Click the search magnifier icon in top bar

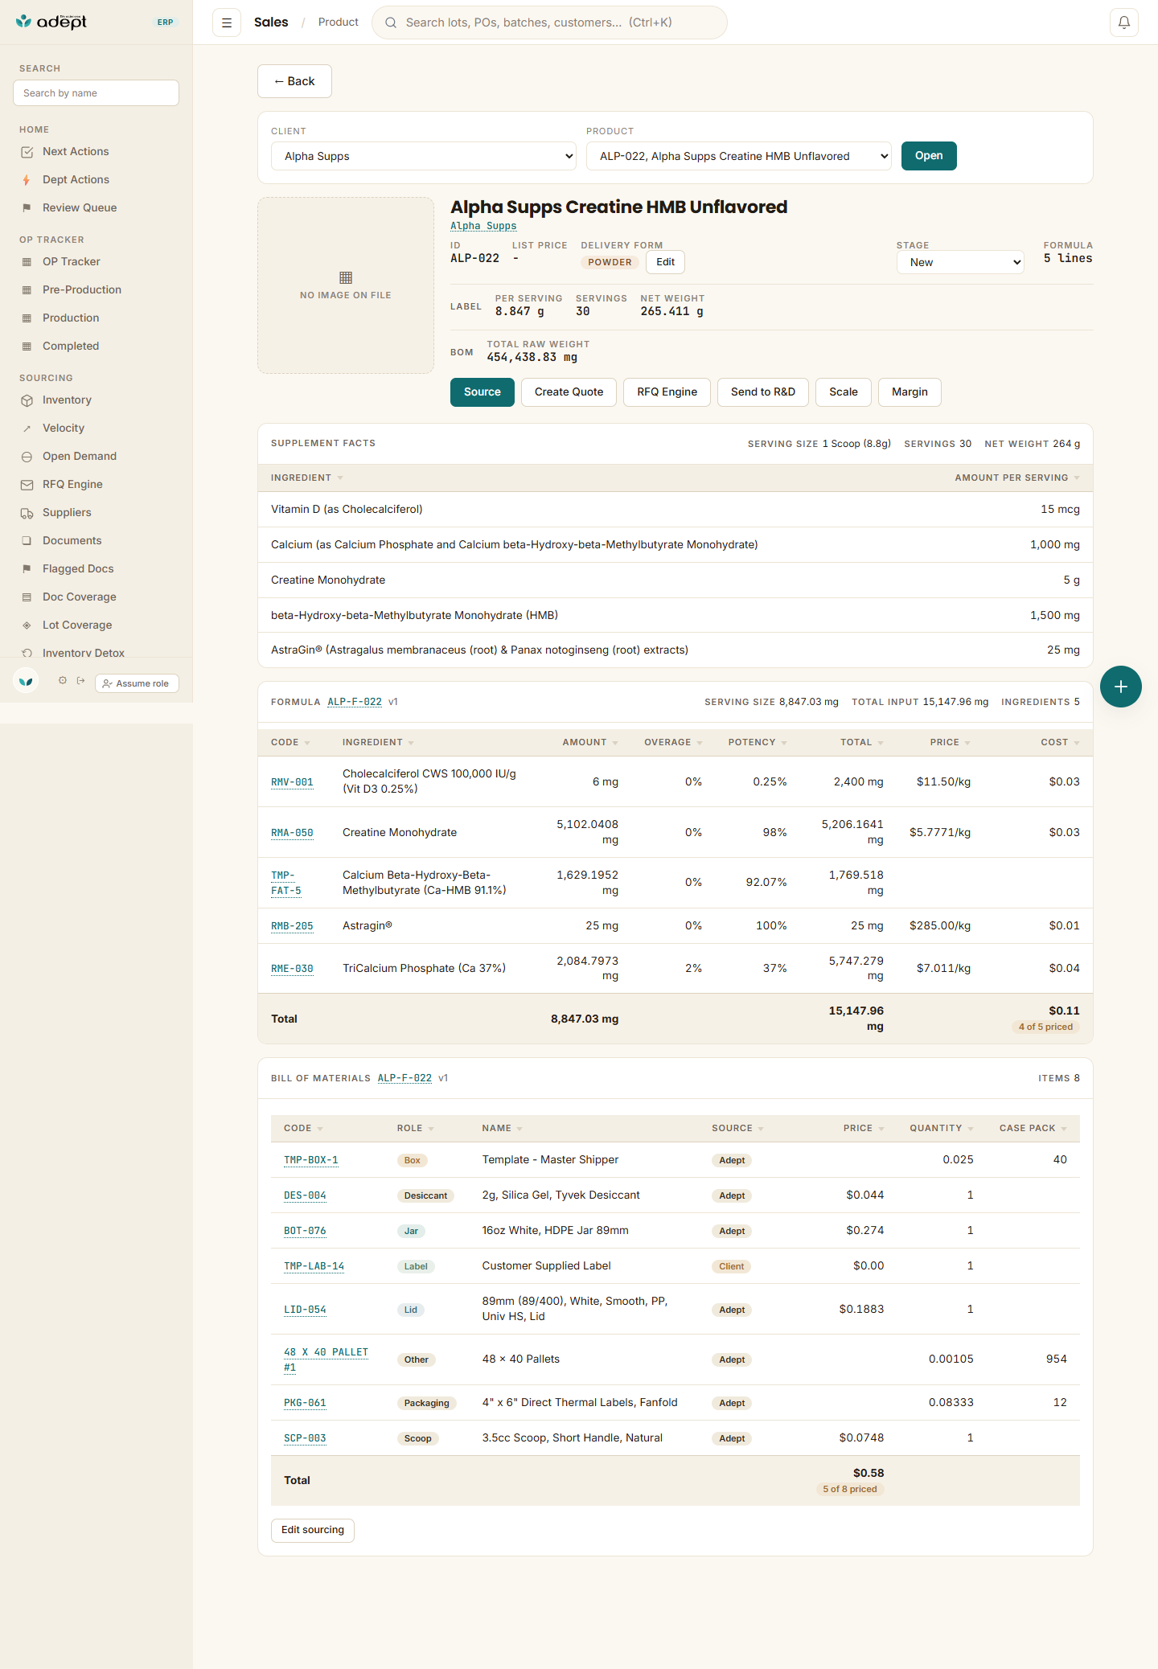coord(391,23)
